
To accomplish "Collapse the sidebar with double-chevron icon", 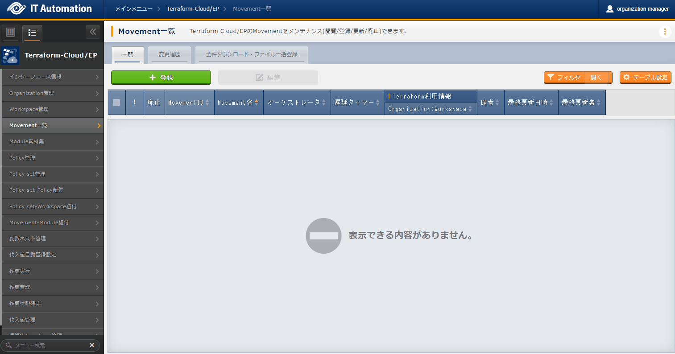I will coord(93,32).
